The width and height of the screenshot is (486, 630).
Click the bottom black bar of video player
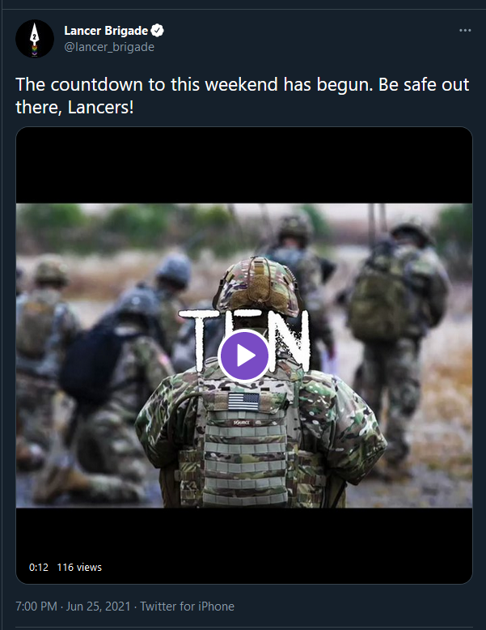pos(244,545)
